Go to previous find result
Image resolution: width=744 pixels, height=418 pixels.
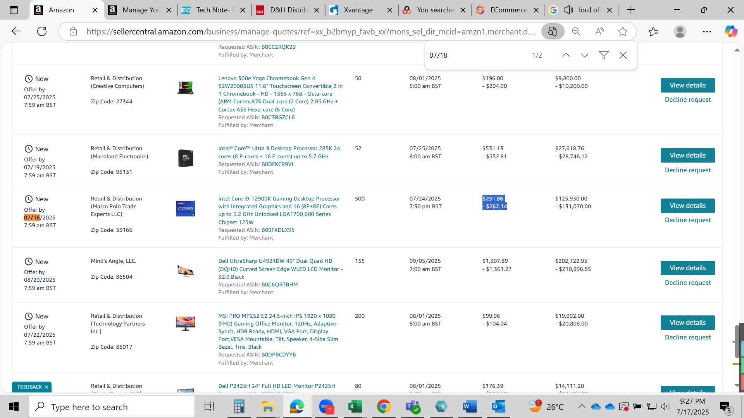[x=566, y=55]
